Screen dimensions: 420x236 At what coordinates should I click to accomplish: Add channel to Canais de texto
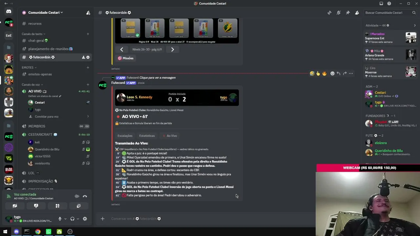click(x=88, y=34)
